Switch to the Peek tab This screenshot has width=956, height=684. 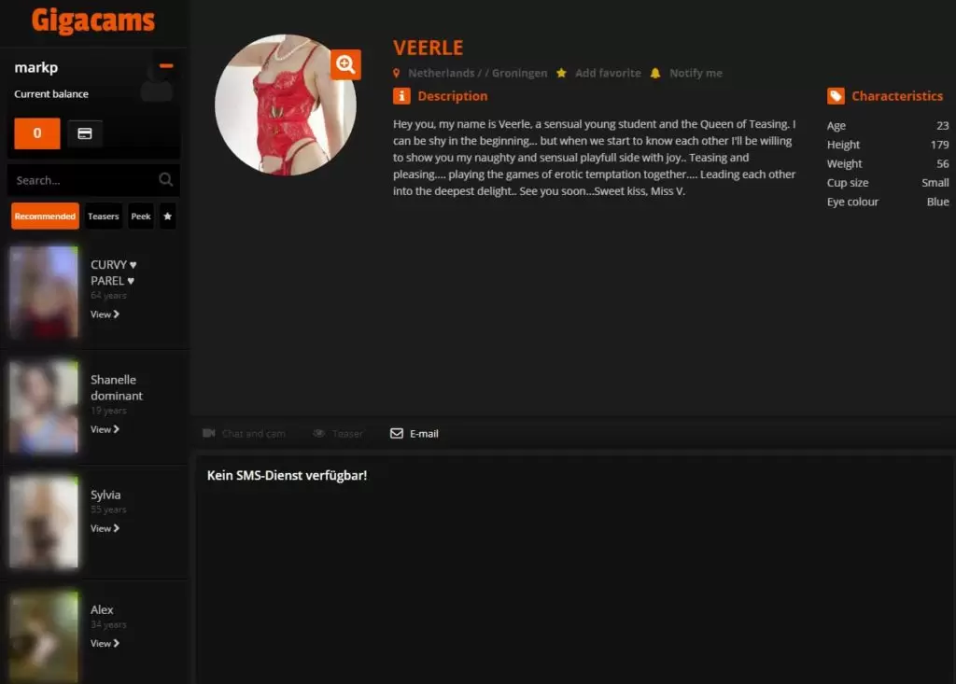(141, 216)
